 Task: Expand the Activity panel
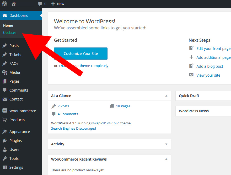pos(166,144)
